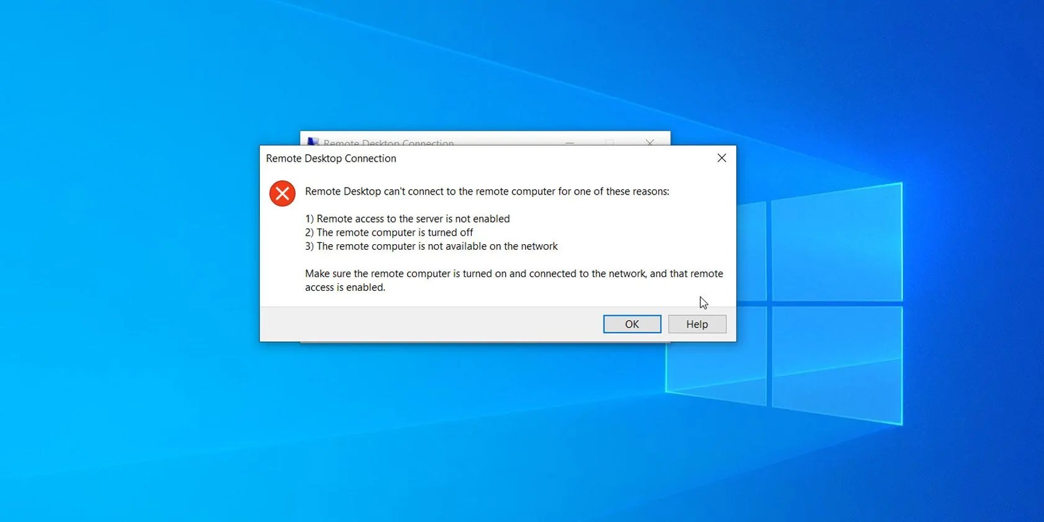Click the red error circle icon
1044x522 pixels.
[282, 193]
